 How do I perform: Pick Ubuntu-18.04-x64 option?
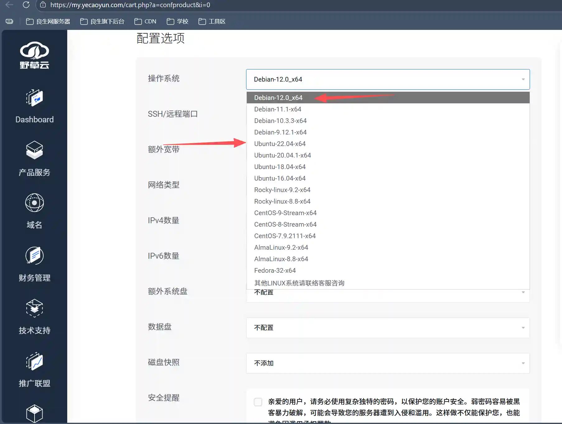click(388, 167)
